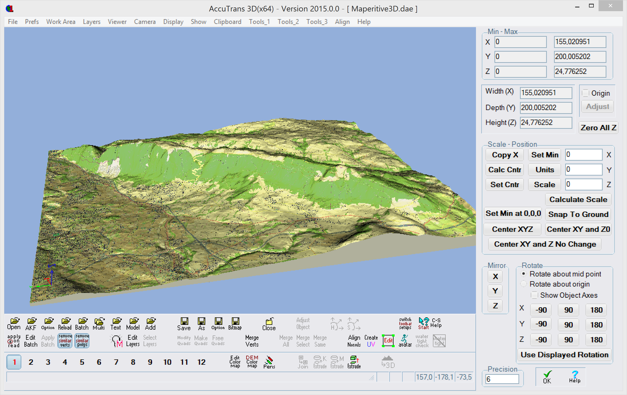Click the Extrude tool icon
The width and height of the screenshot is (627, 395).
[354, 362]
